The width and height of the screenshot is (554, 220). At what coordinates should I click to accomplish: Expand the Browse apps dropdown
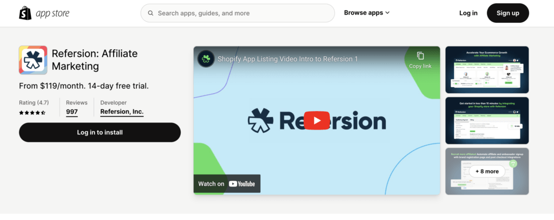(366, 13)
